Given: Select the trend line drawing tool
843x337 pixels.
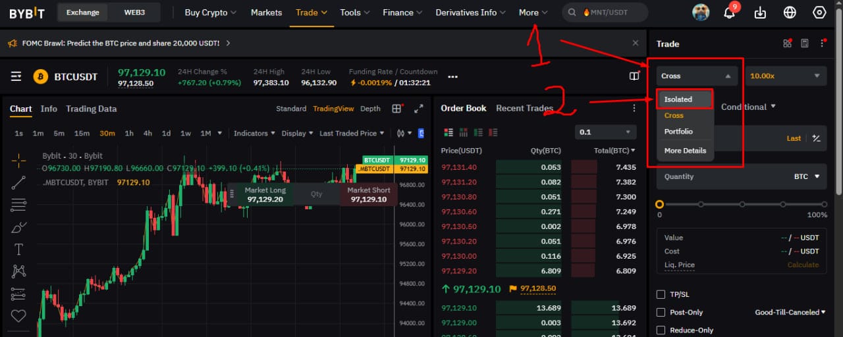Looking at the screenshot, I should click(18, 182).
